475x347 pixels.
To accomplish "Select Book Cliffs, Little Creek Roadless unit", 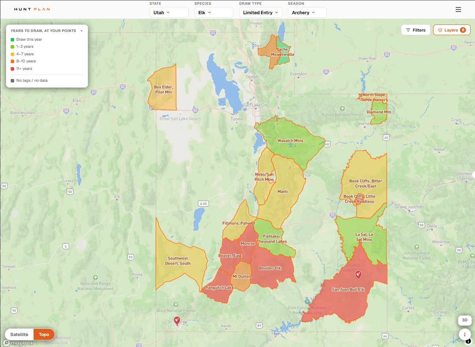I will (359, 199).
